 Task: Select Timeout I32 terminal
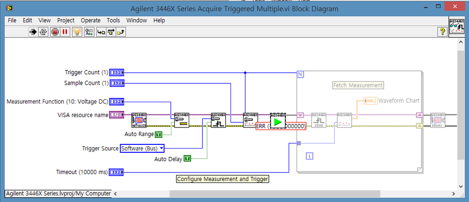point(116,172)
